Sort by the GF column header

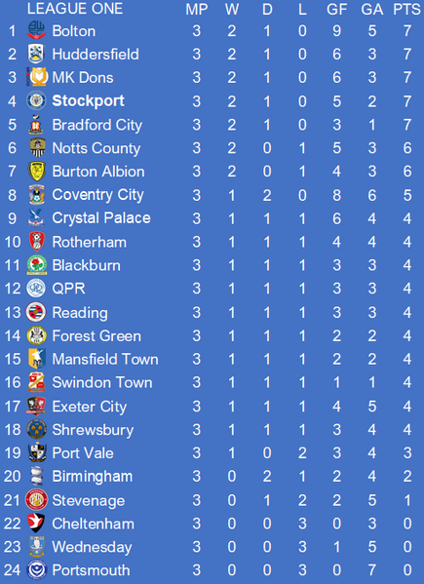point(337,10)
